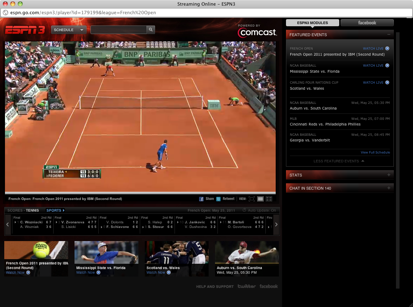Click the Facebook share icon under video

click(201, 199)
